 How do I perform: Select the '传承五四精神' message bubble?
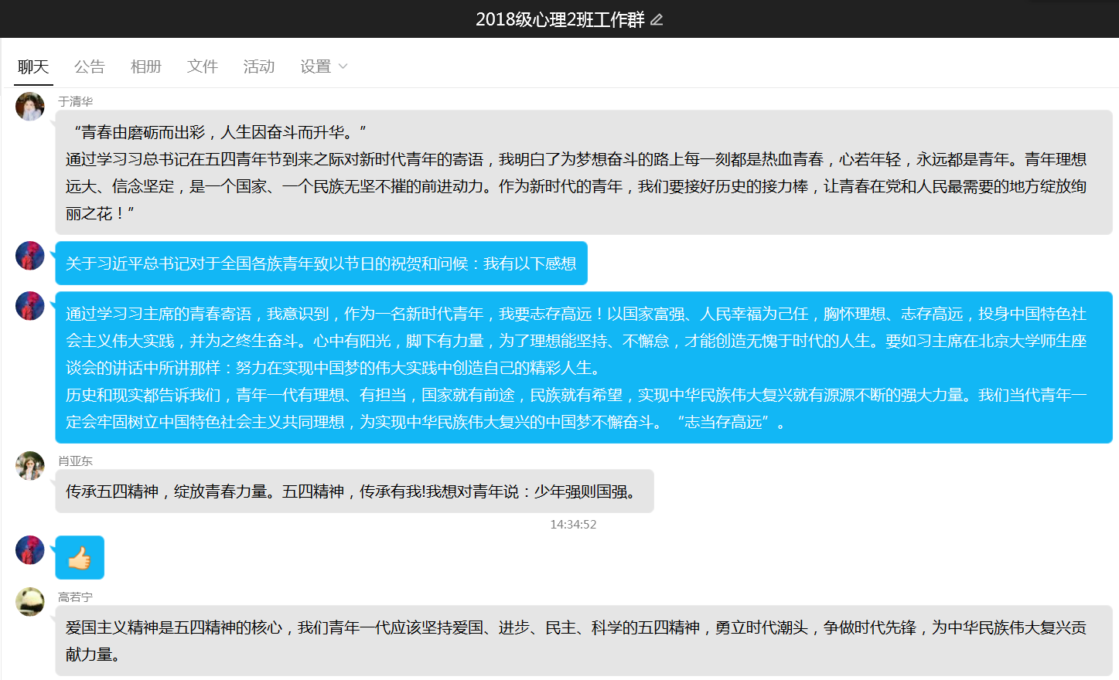[x=354, y=491]
